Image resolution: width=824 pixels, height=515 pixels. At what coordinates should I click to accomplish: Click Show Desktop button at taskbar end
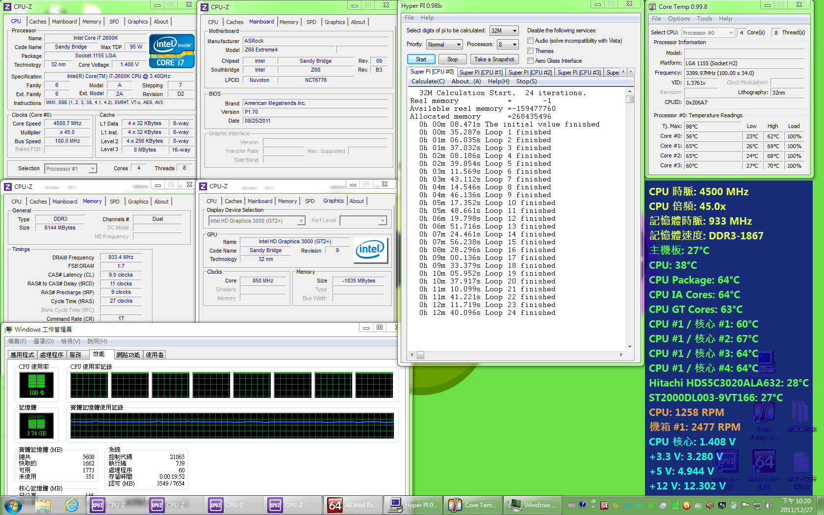820,505
